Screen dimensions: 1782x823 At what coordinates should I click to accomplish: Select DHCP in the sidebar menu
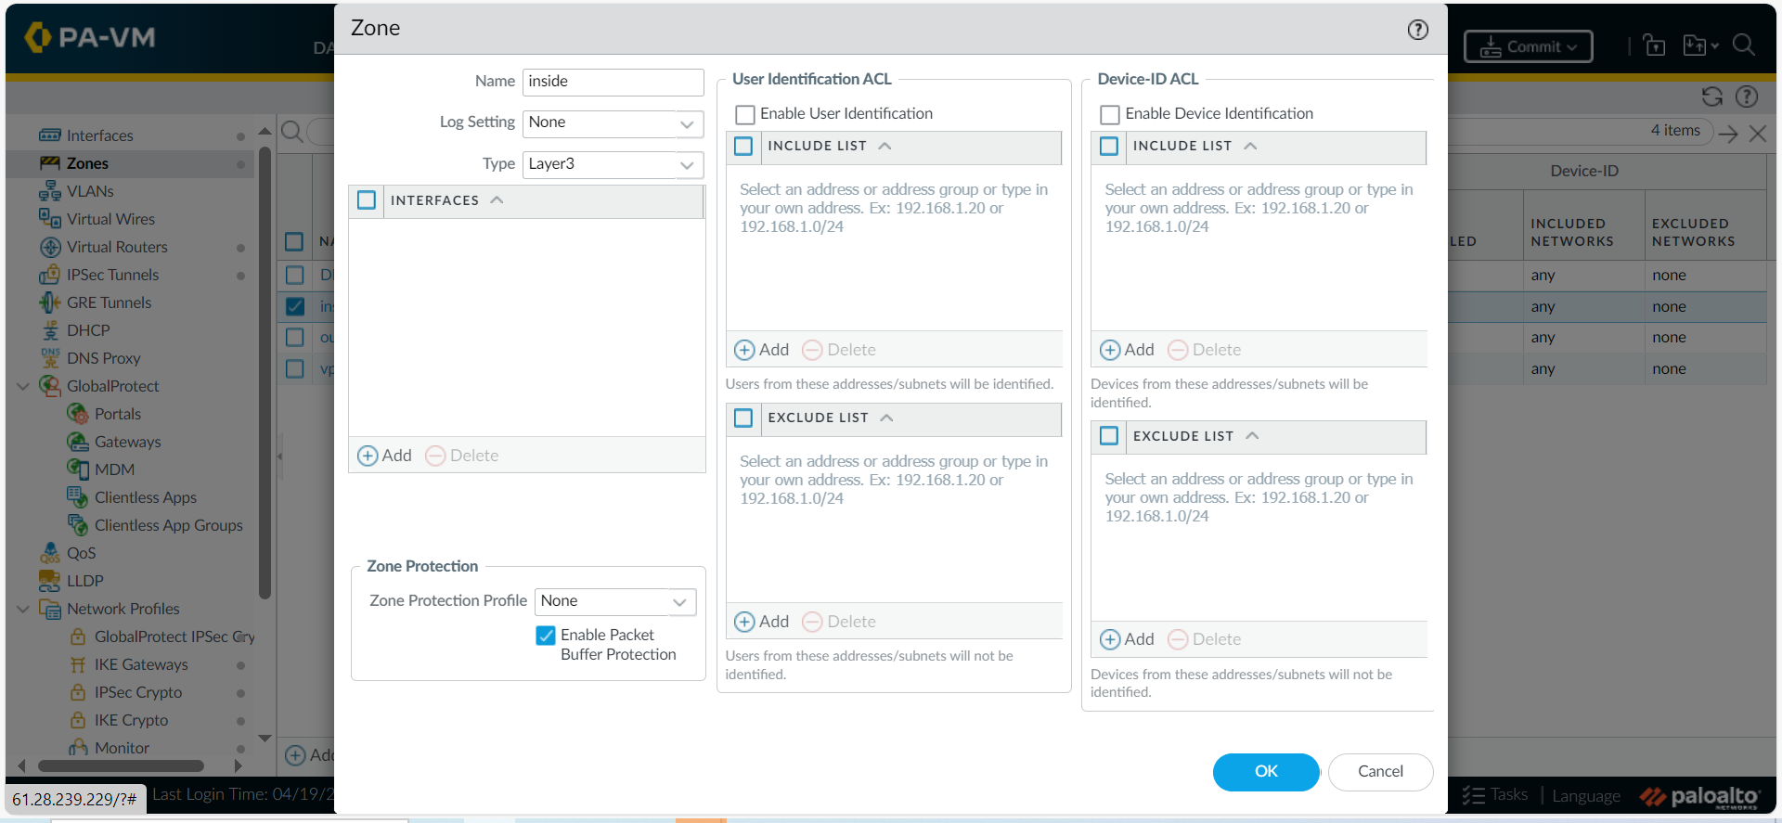(88, 330)
